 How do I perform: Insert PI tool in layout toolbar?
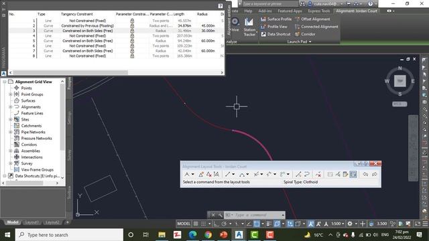pyautogui.click(x=201, y=174)
